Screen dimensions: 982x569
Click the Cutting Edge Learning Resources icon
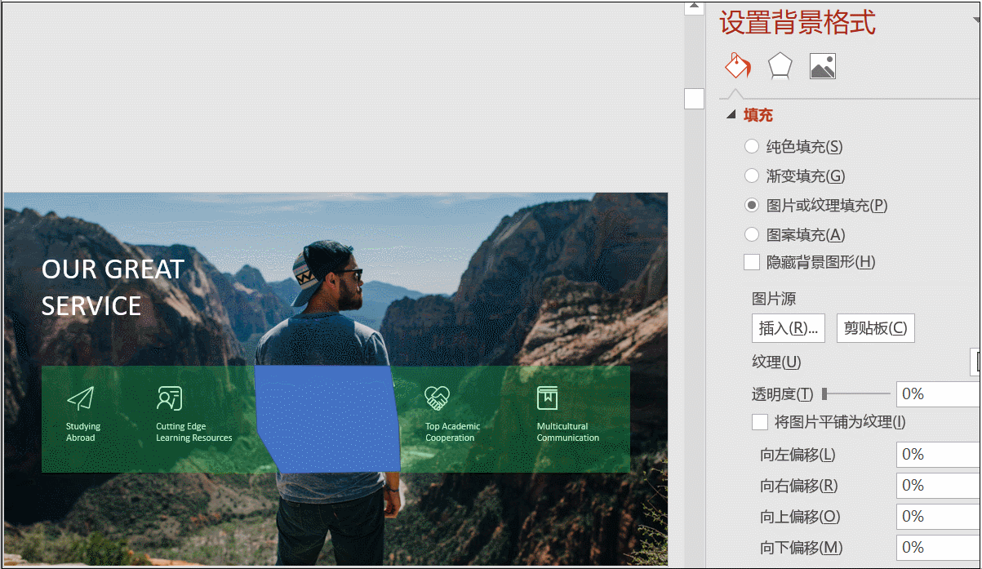click(169, 398)
